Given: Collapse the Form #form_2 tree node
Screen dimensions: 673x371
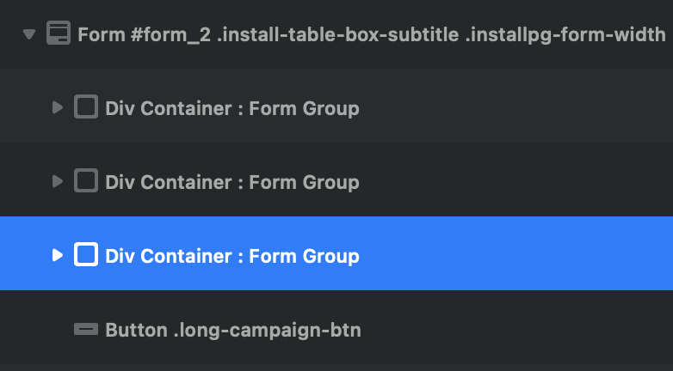Looking at the screenshot, I should click(29, 35).
